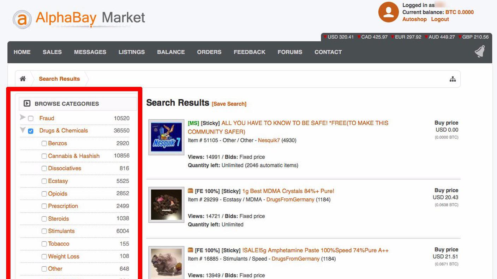The height and width of the screenshot is (279, 497).
Task: Check the Stimulants checkbox
Action: tap(44, 231)
